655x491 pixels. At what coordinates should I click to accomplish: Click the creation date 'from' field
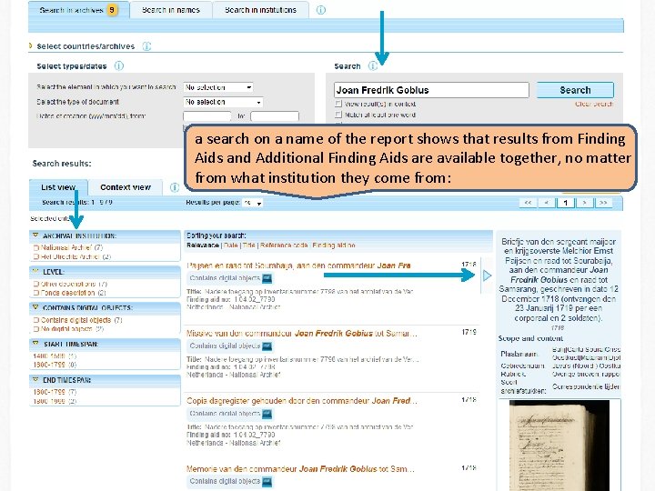click(x=207, y=116)
